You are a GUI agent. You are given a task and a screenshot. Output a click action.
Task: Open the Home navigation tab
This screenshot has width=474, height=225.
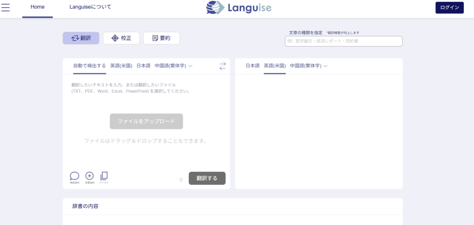click(37, 7)
